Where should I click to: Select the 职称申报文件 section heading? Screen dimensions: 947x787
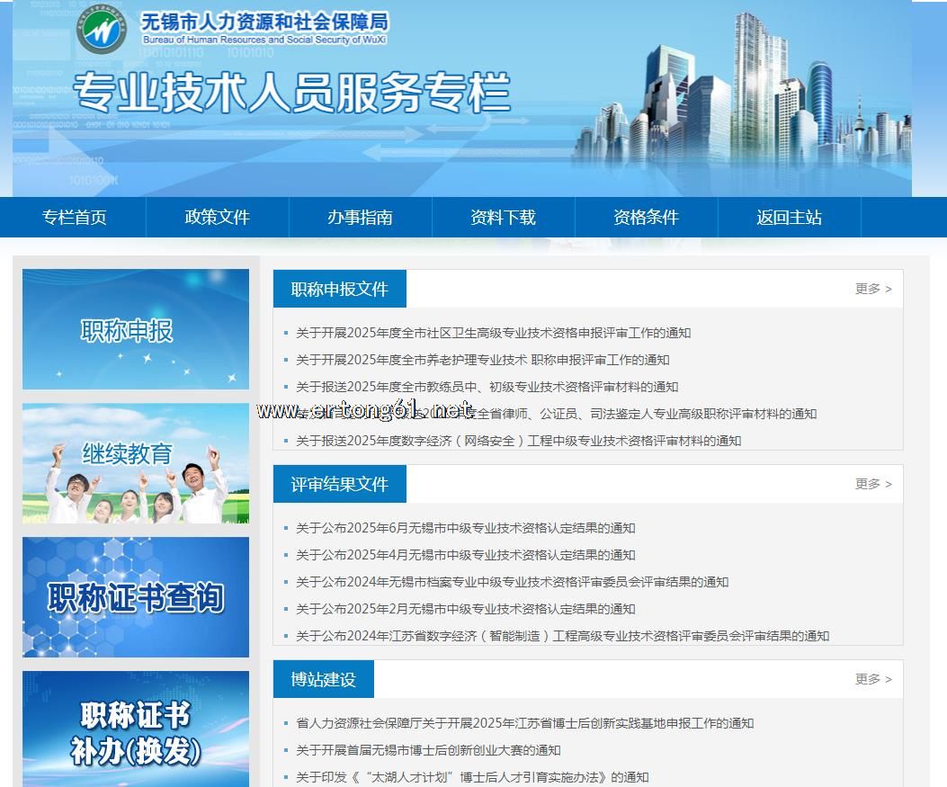point(339,290)
